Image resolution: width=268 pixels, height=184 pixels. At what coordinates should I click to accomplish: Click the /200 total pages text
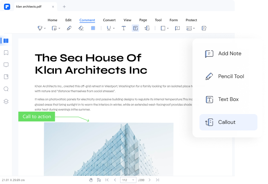tap(141, 180)
